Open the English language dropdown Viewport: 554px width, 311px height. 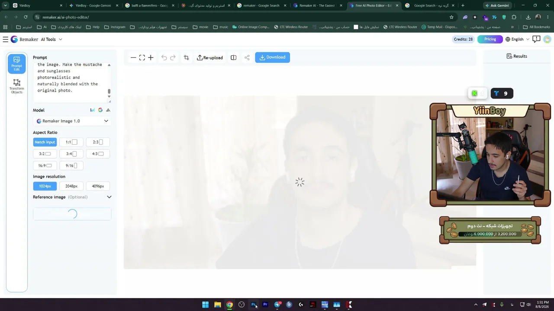[x=517, y=39]
